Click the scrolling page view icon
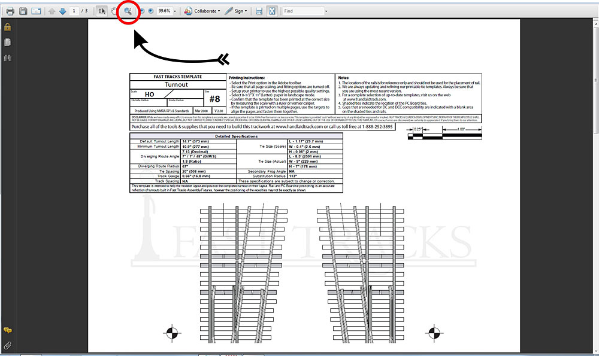Viewport: 599px width, 356px height. pos(259,11)
